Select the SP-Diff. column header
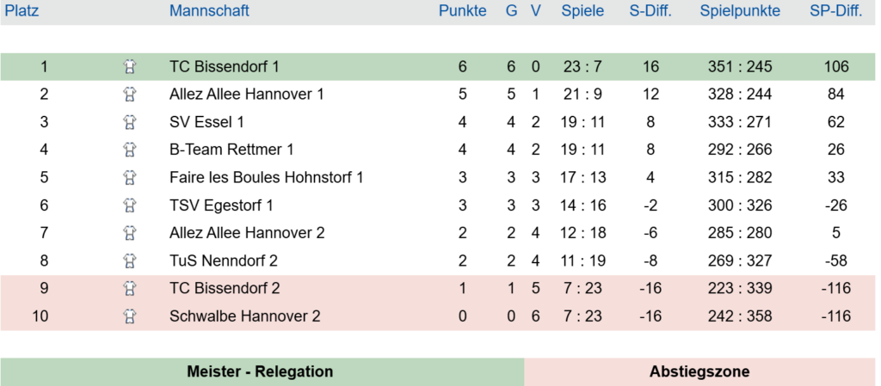Viewport: 881px width, 386px height. (837, 11)
